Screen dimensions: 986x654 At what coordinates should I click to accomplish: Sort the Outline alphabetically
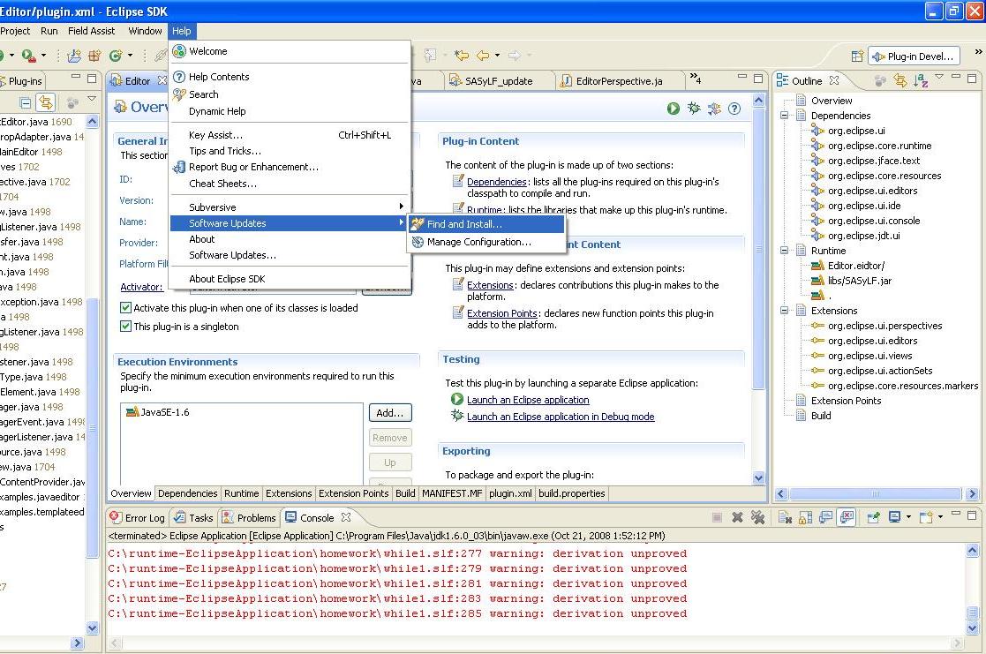(920, 80)
